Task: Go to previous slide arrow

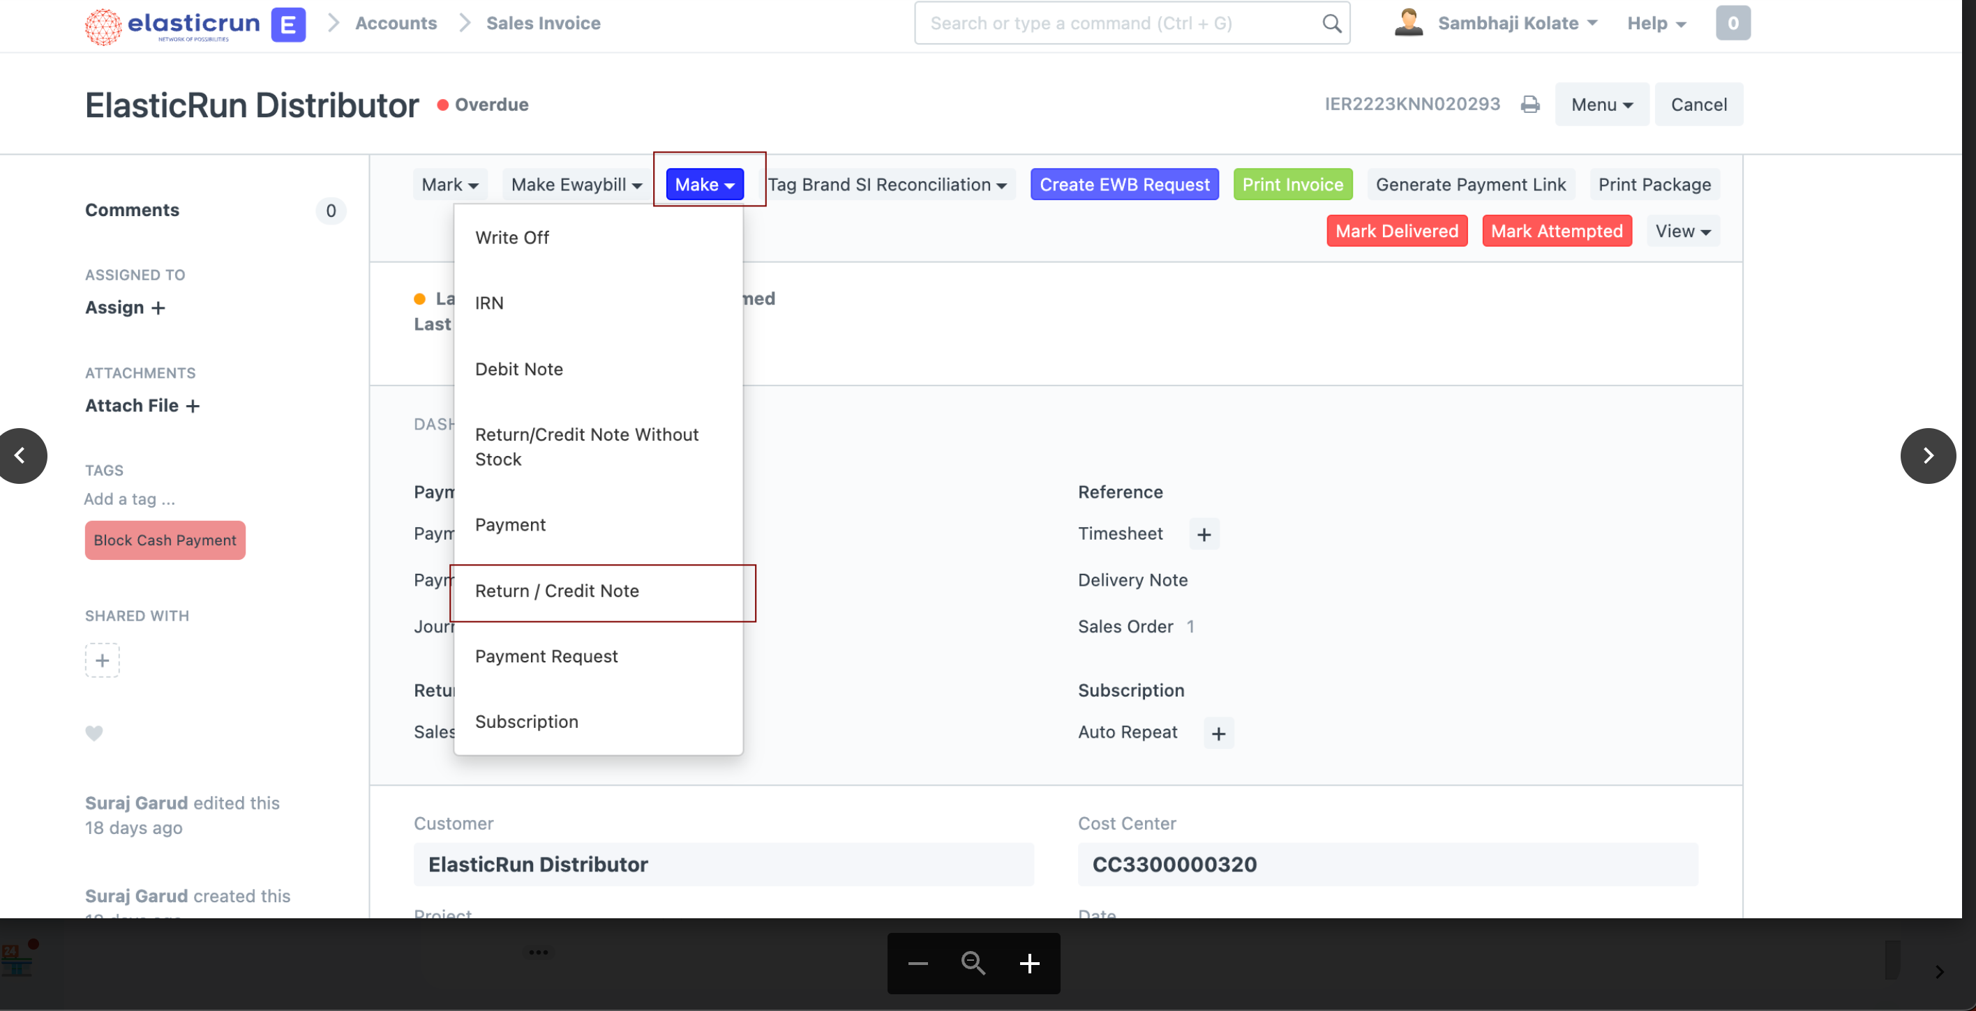Action: pos(21,455)
